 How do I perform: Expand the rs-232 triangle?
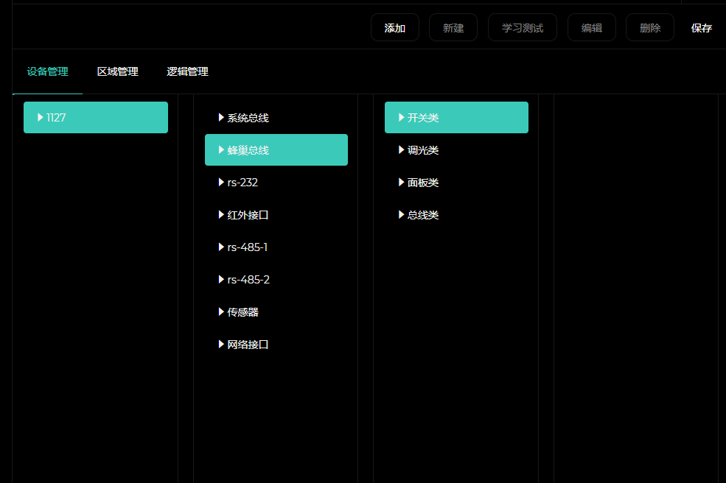[x=221, y=183]
